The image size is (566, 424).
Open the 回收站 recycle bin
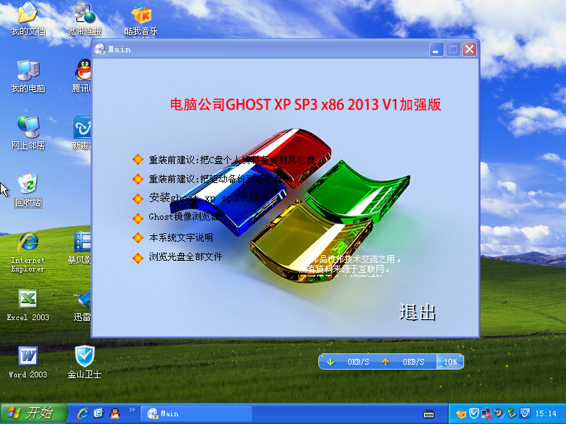pos(28,190)
